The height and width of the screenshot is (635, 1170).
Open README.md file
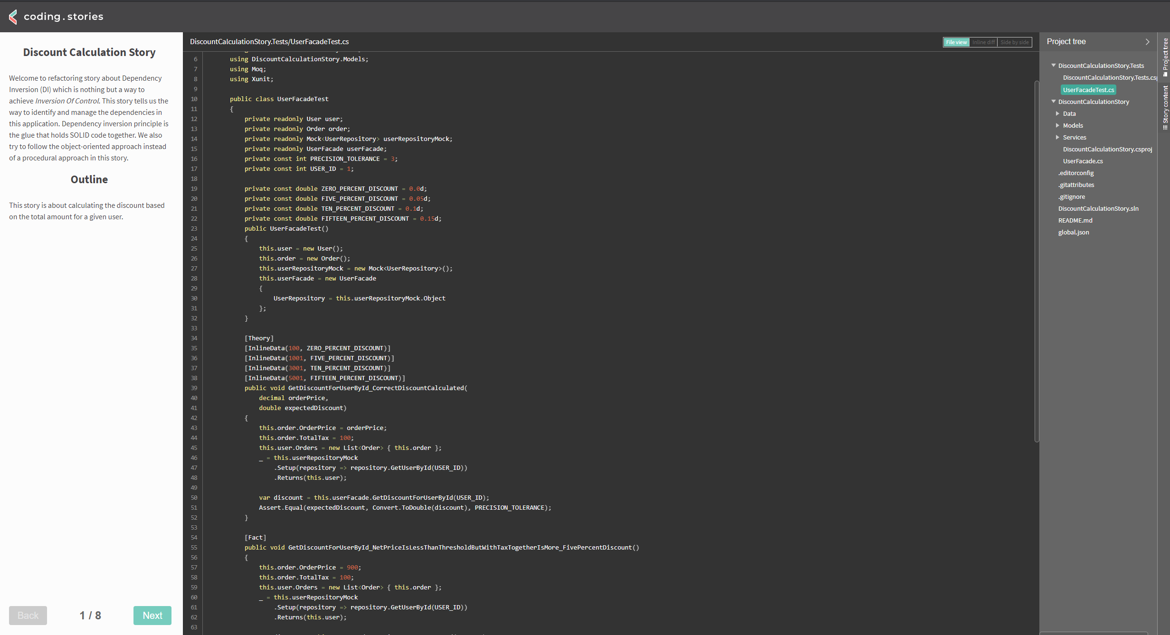1075,220
